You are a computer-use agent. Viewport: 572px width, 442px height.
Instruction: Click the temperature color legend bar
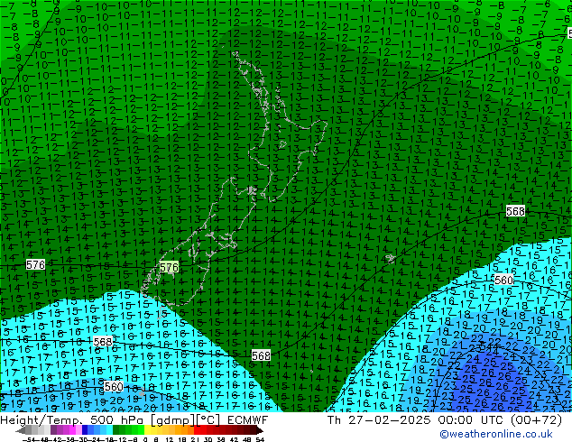pos(140,430)
